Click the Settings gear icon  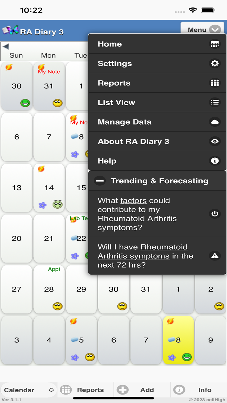click(x=215, y=63)
